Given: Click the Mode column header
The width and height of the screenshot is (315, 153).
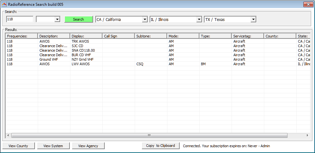Looking at the screenshot, I should coord(183,36).
